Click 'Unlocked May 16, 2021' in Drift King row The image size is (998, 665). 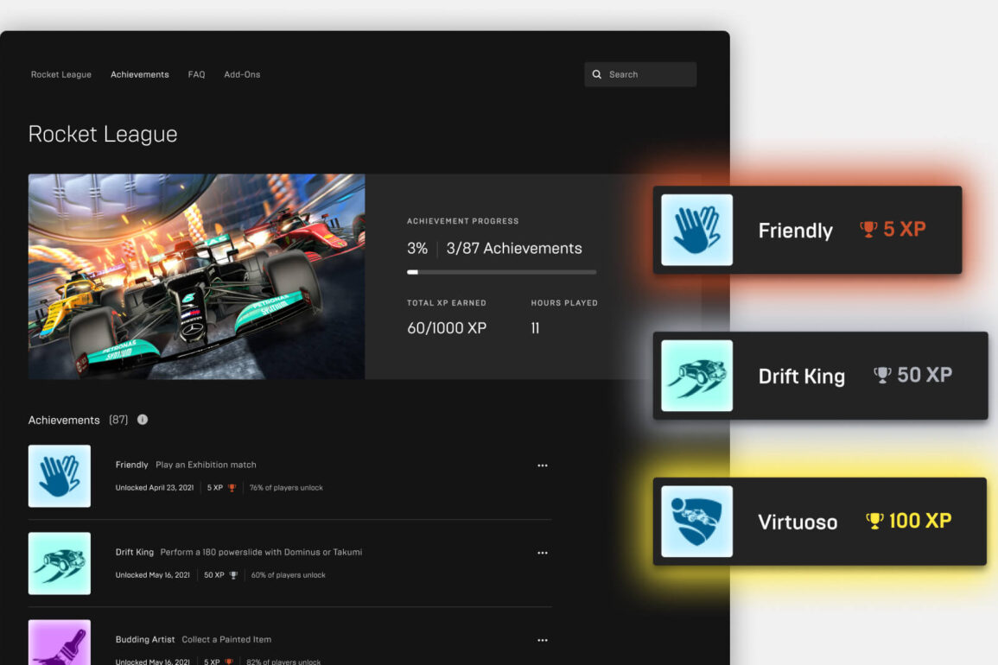[152, 574]
